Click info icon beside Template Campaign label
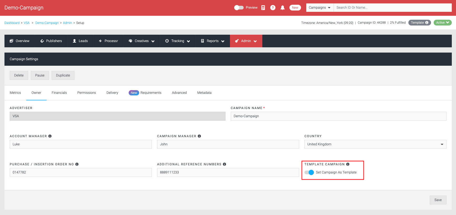The image size is (456, 215). (348, 164)
